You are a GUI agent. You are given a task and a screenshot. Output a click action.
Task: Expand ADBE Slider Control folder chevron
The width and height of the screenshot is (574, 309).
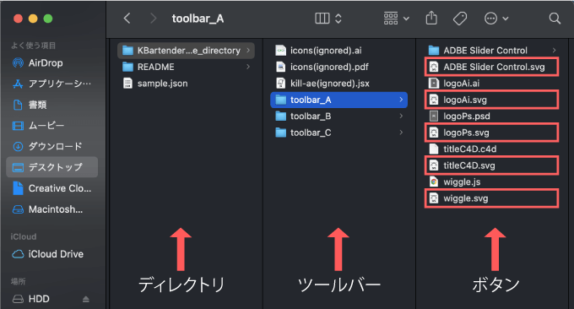click(x=555, y=50)
